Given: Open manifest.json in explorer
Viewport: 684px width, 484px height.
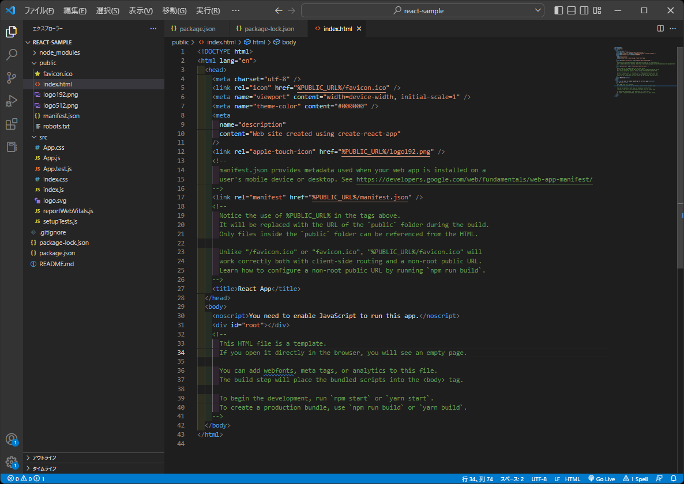Looking at the screenshot, I should tap(94, 116).
